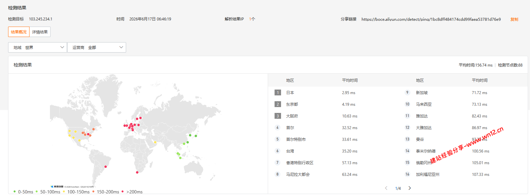This screenshot has height=195, width=530.
Task: Click rank badge number 2
Action: pyautogui.click(x=277, y=104)
